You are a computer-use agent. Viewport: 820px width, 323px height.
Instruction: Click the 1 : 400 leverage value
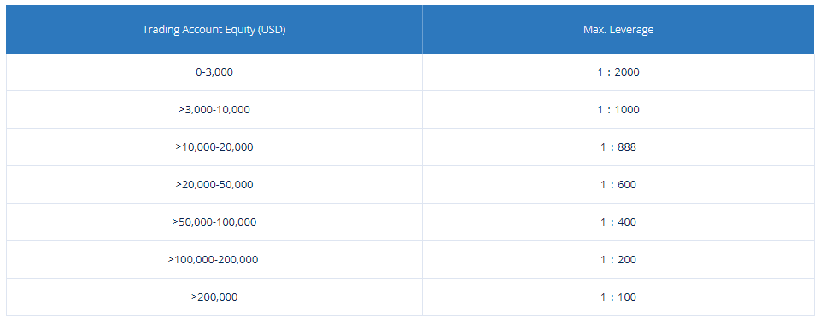tap(618, 222)
